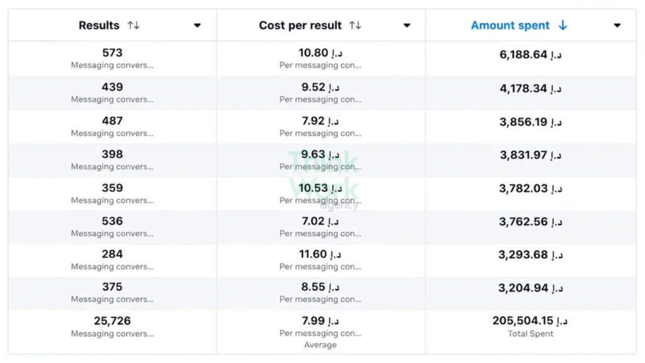This screenshot has height=363, width=645.
Task: Expand Cost per result column dropdown
Action: 407,25
